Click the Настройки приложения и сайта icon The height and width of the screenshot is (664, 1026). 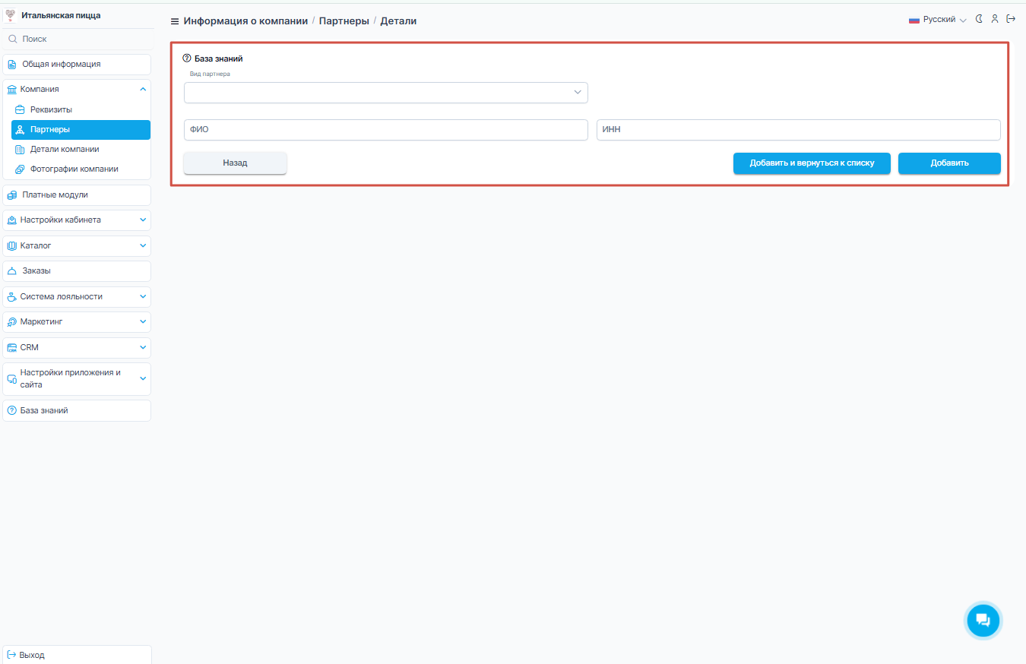tap(11, 379)
